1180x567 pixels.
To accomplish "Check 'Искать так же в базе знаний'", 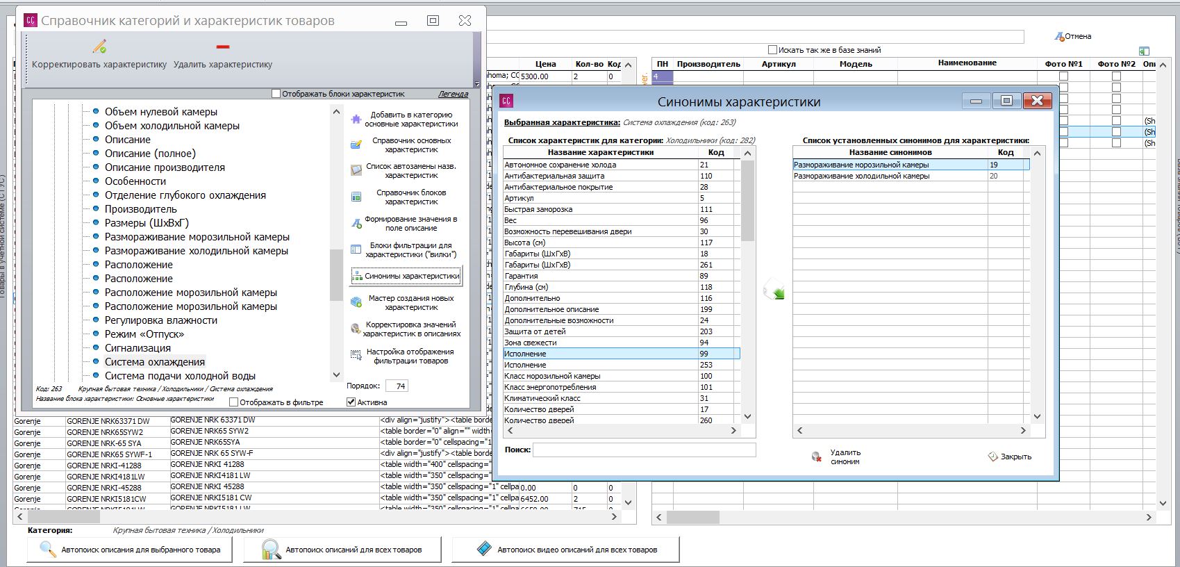I will 772,50.
